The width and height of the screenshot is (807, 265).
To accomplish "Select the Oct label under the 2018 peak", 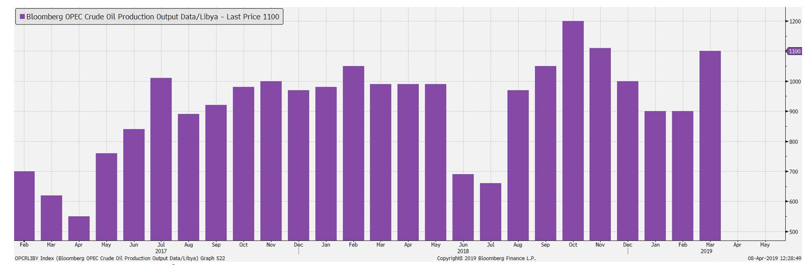I will (573, 245).
